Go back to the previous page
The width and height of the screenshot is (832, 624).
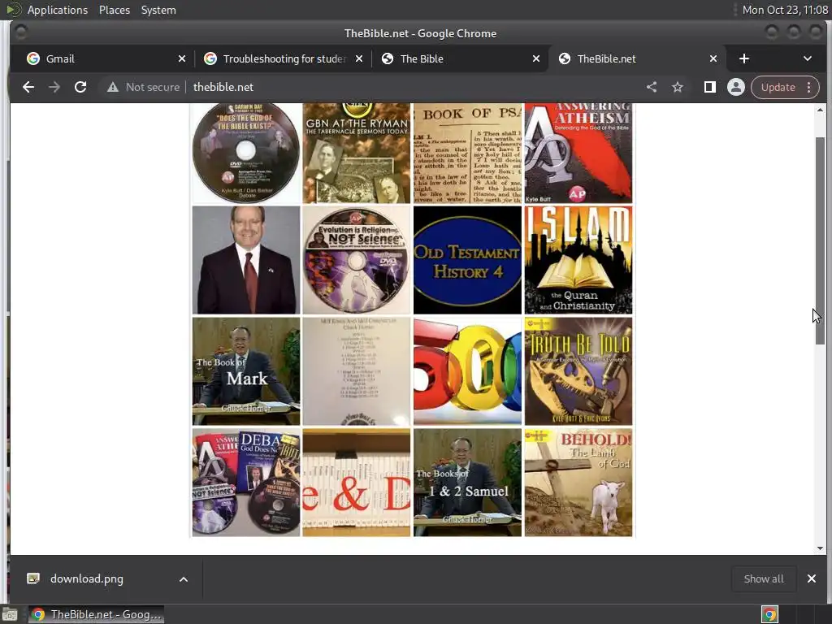tap(28, 87)
